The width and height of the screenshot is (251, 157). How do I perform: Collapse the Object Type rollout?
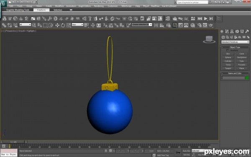pos(235,47)
